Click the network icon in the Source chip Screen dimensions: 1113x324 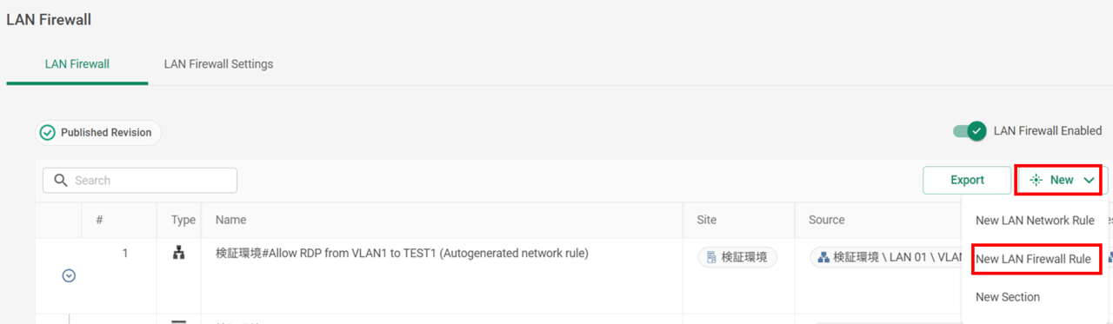coord(823,257)
